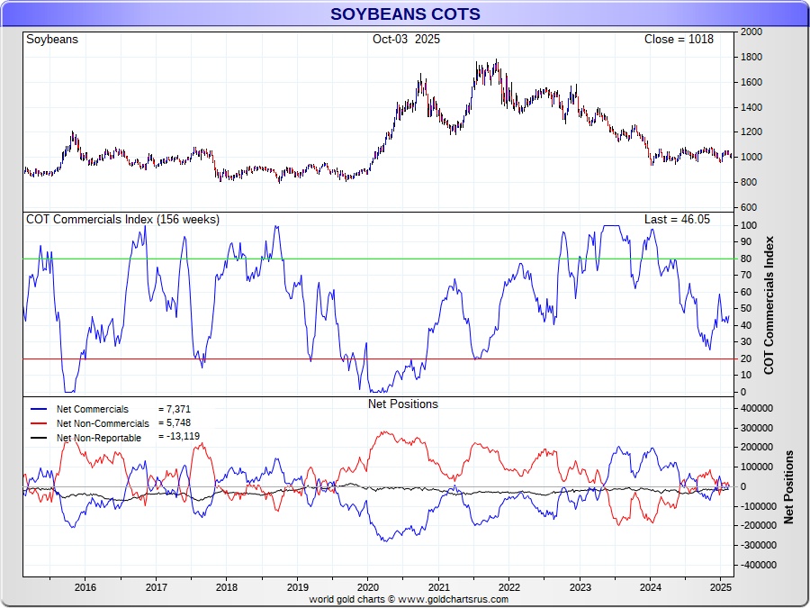Click the Net Positions panel title
Image resolution: width=810 pixels, height=608 pixels.
click(x=403, y=404)
